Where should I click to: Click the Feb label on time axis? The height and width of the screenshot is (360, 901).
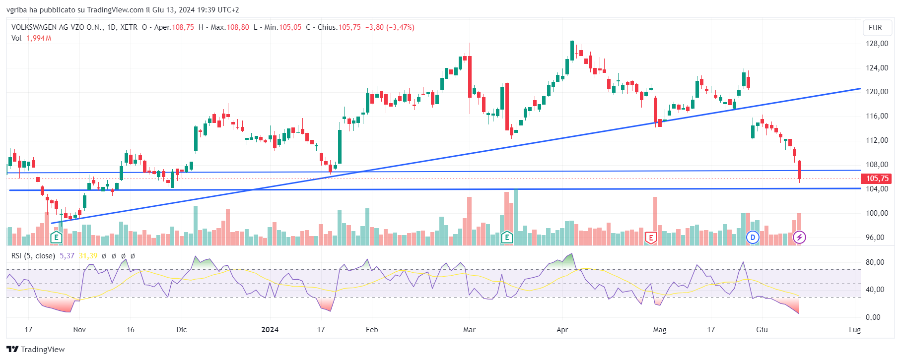point(372,330)
